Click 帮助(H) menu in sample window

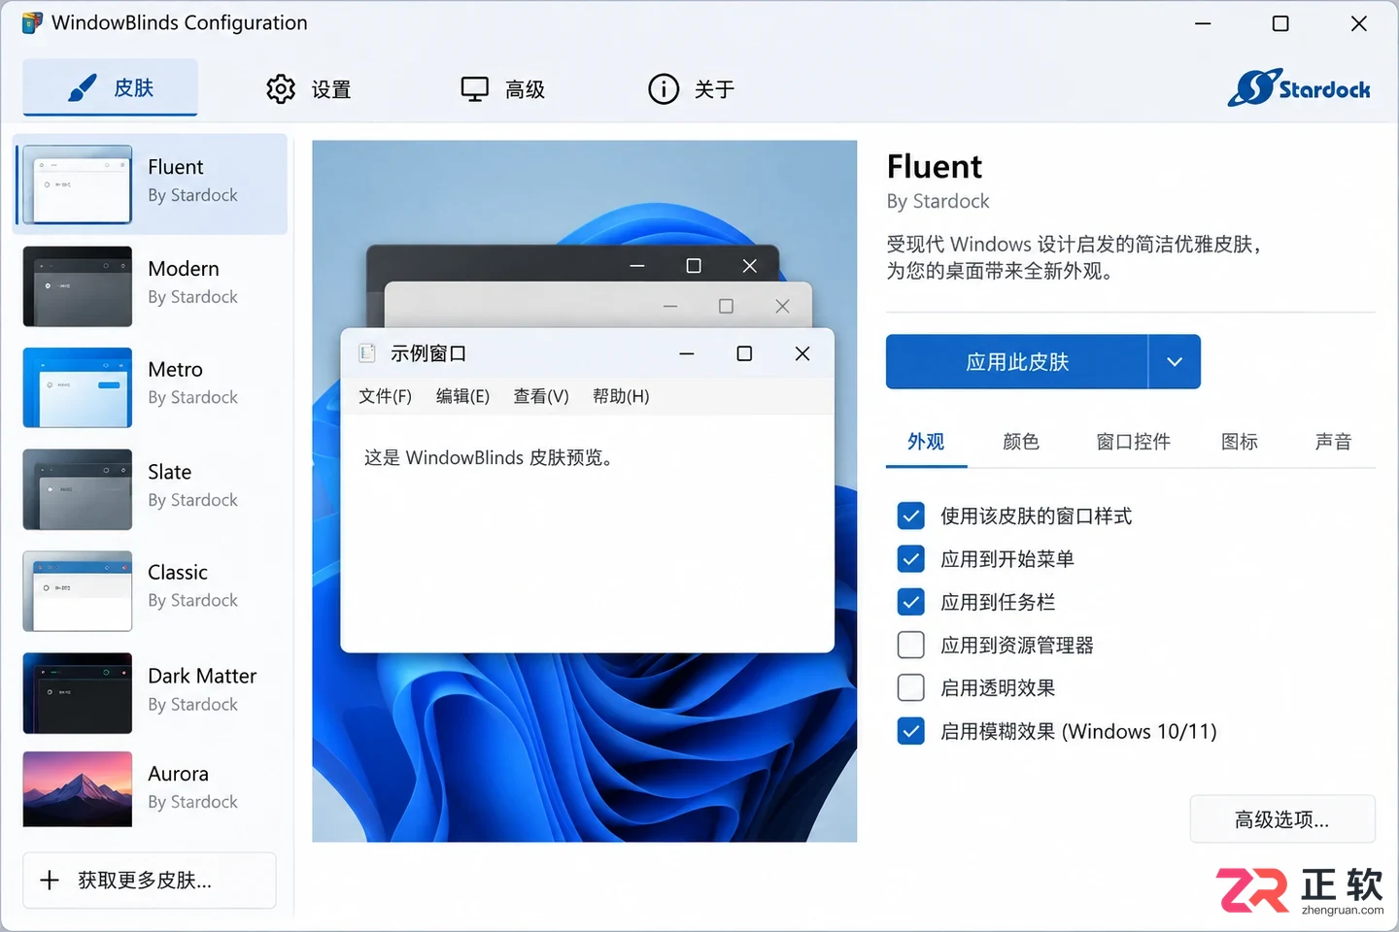click(x=621, y=396)
